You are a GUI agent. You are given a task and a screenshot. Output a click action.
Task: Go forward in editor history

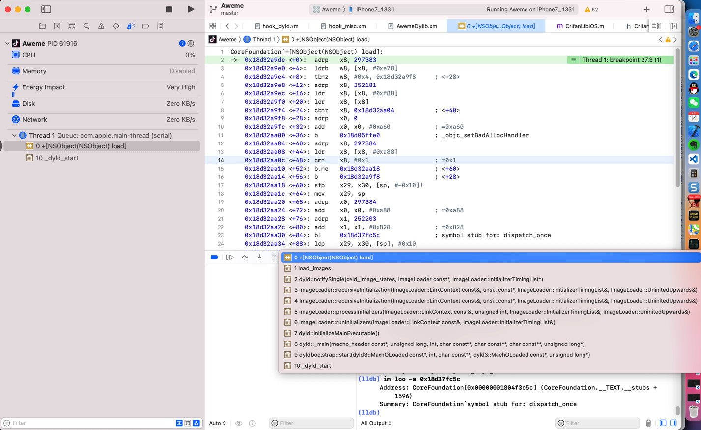[x=236, y=26]
